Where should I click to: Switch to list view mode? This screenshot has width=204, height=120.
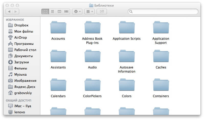[x=52, y=12]
